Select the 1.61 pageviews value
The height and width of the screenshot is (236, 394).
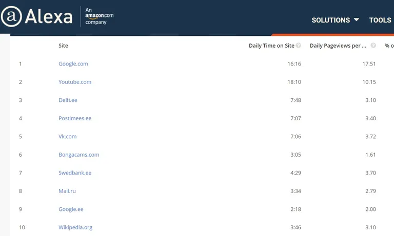tap(370, 155)
